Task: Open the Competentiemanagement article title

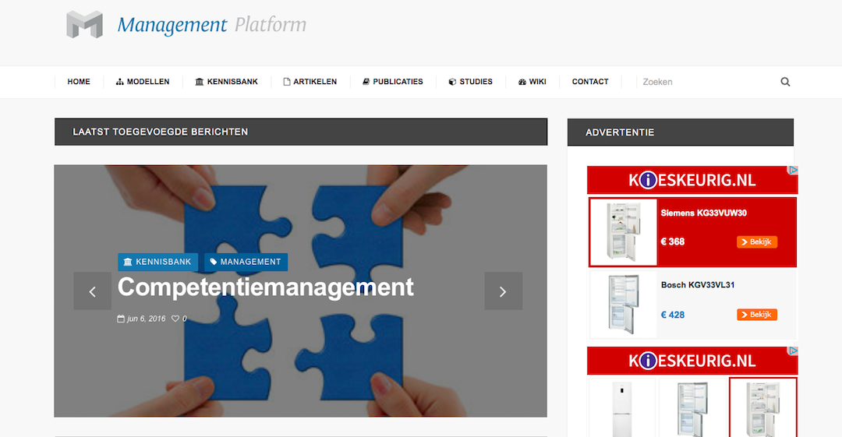Action: tap(266, 287)
